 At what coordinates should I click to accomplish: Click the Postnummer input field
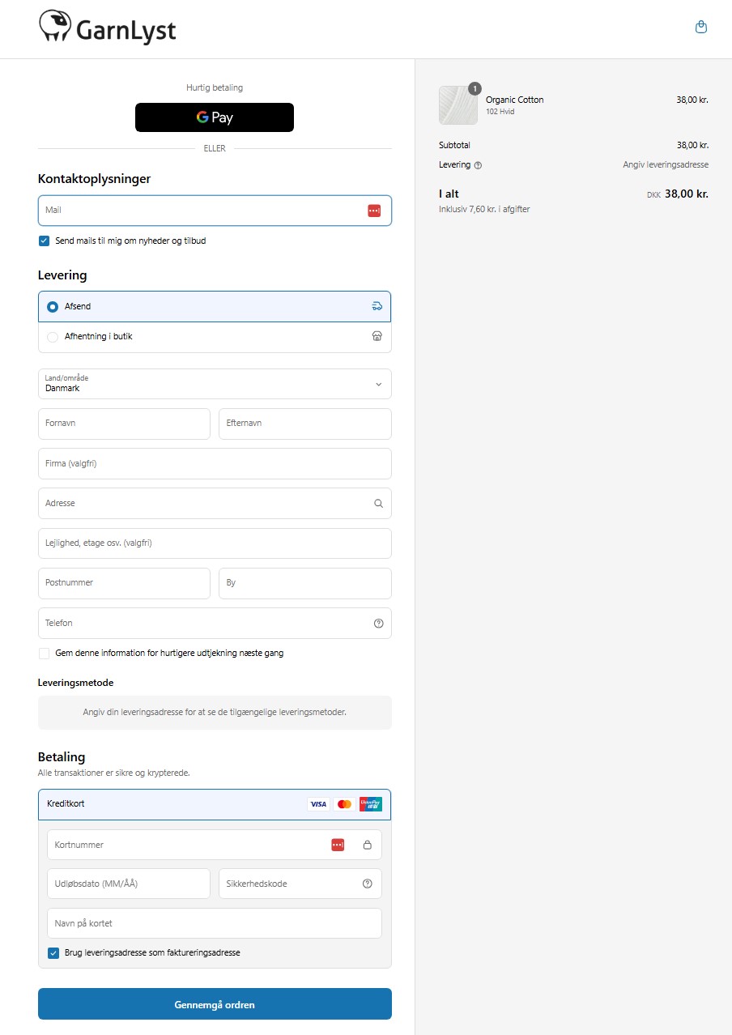(x=124, y=583)
